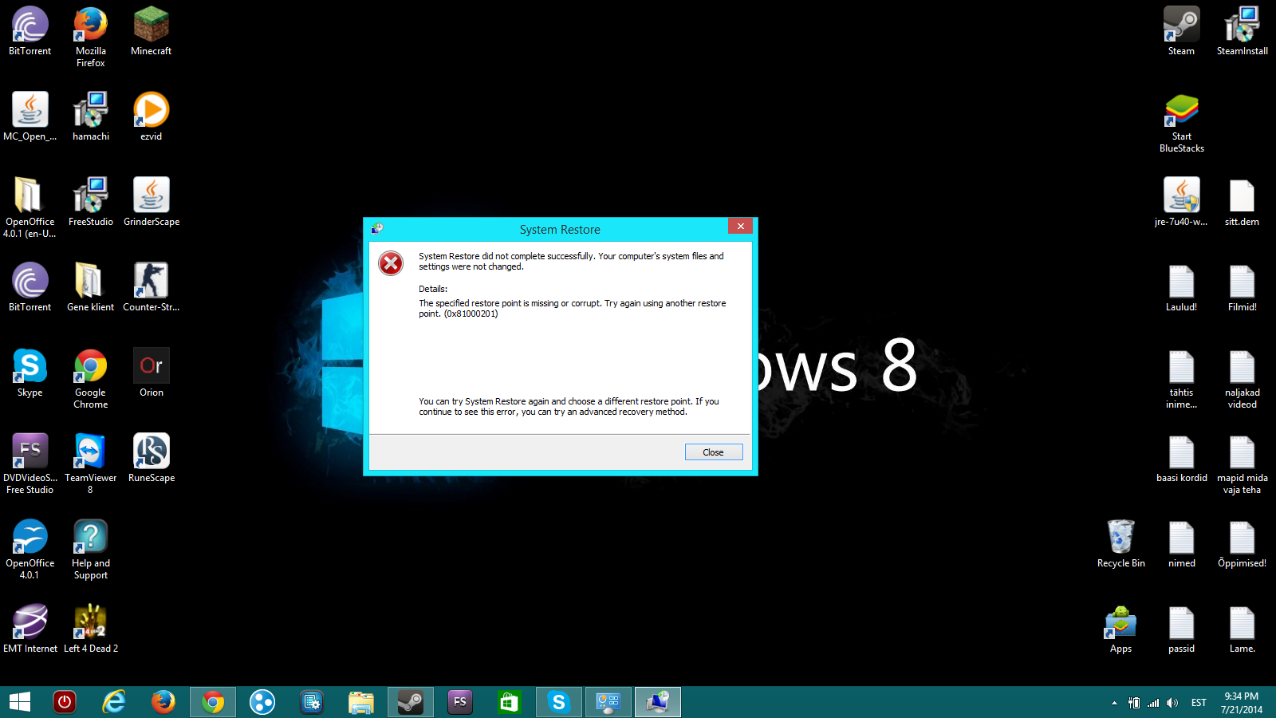Open the Gene klient folder
This screenshot has width=1276, height=718.
pyautogui.click(x=91, y=286)
